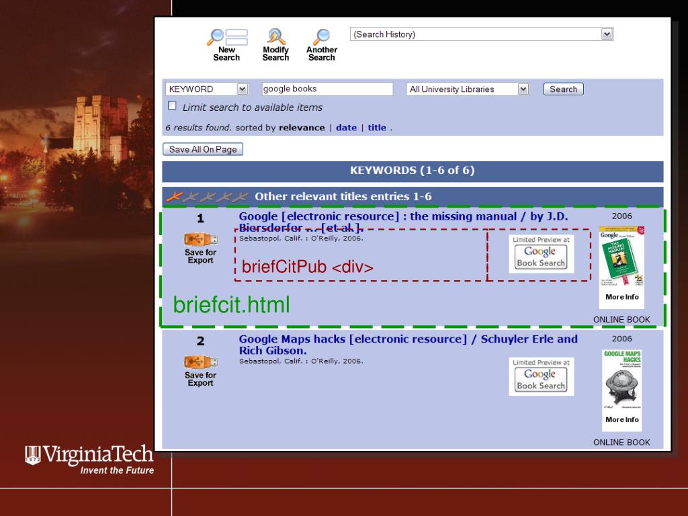Click the relevance star rating icons
The image size is (688, 516).
207,197
